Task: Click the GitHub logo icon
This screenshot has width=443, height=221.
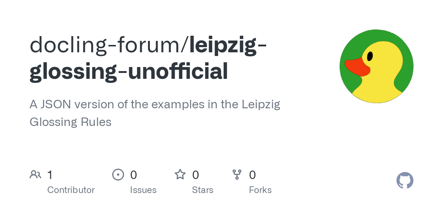Action: [405, 180]
